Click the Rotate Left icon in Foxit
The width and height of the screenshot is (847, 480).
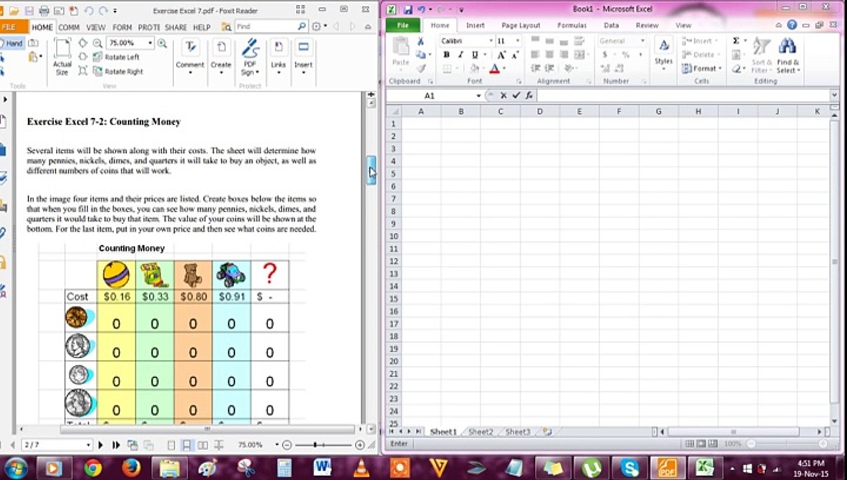tap(96, 57)
